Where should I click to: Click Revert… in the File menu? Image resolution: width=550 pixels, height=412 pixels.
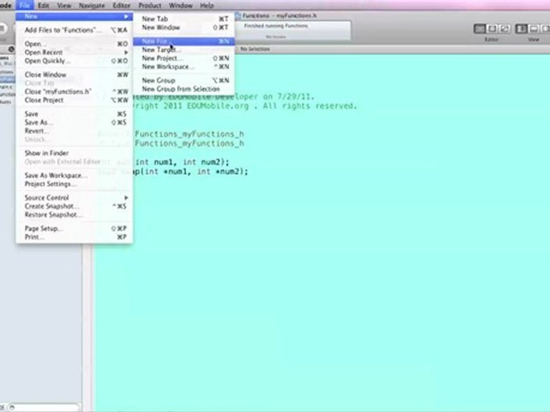click(x=74, y=130)
